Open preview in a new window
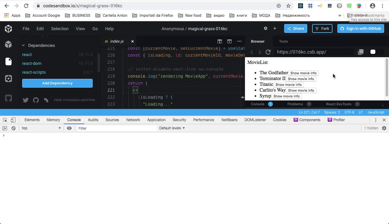389x224 pixels. [x=361, y=52]
